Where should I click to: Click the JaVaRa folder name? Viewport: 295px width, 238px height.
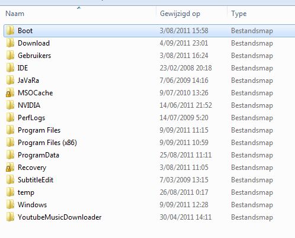[x=28, y=81]
